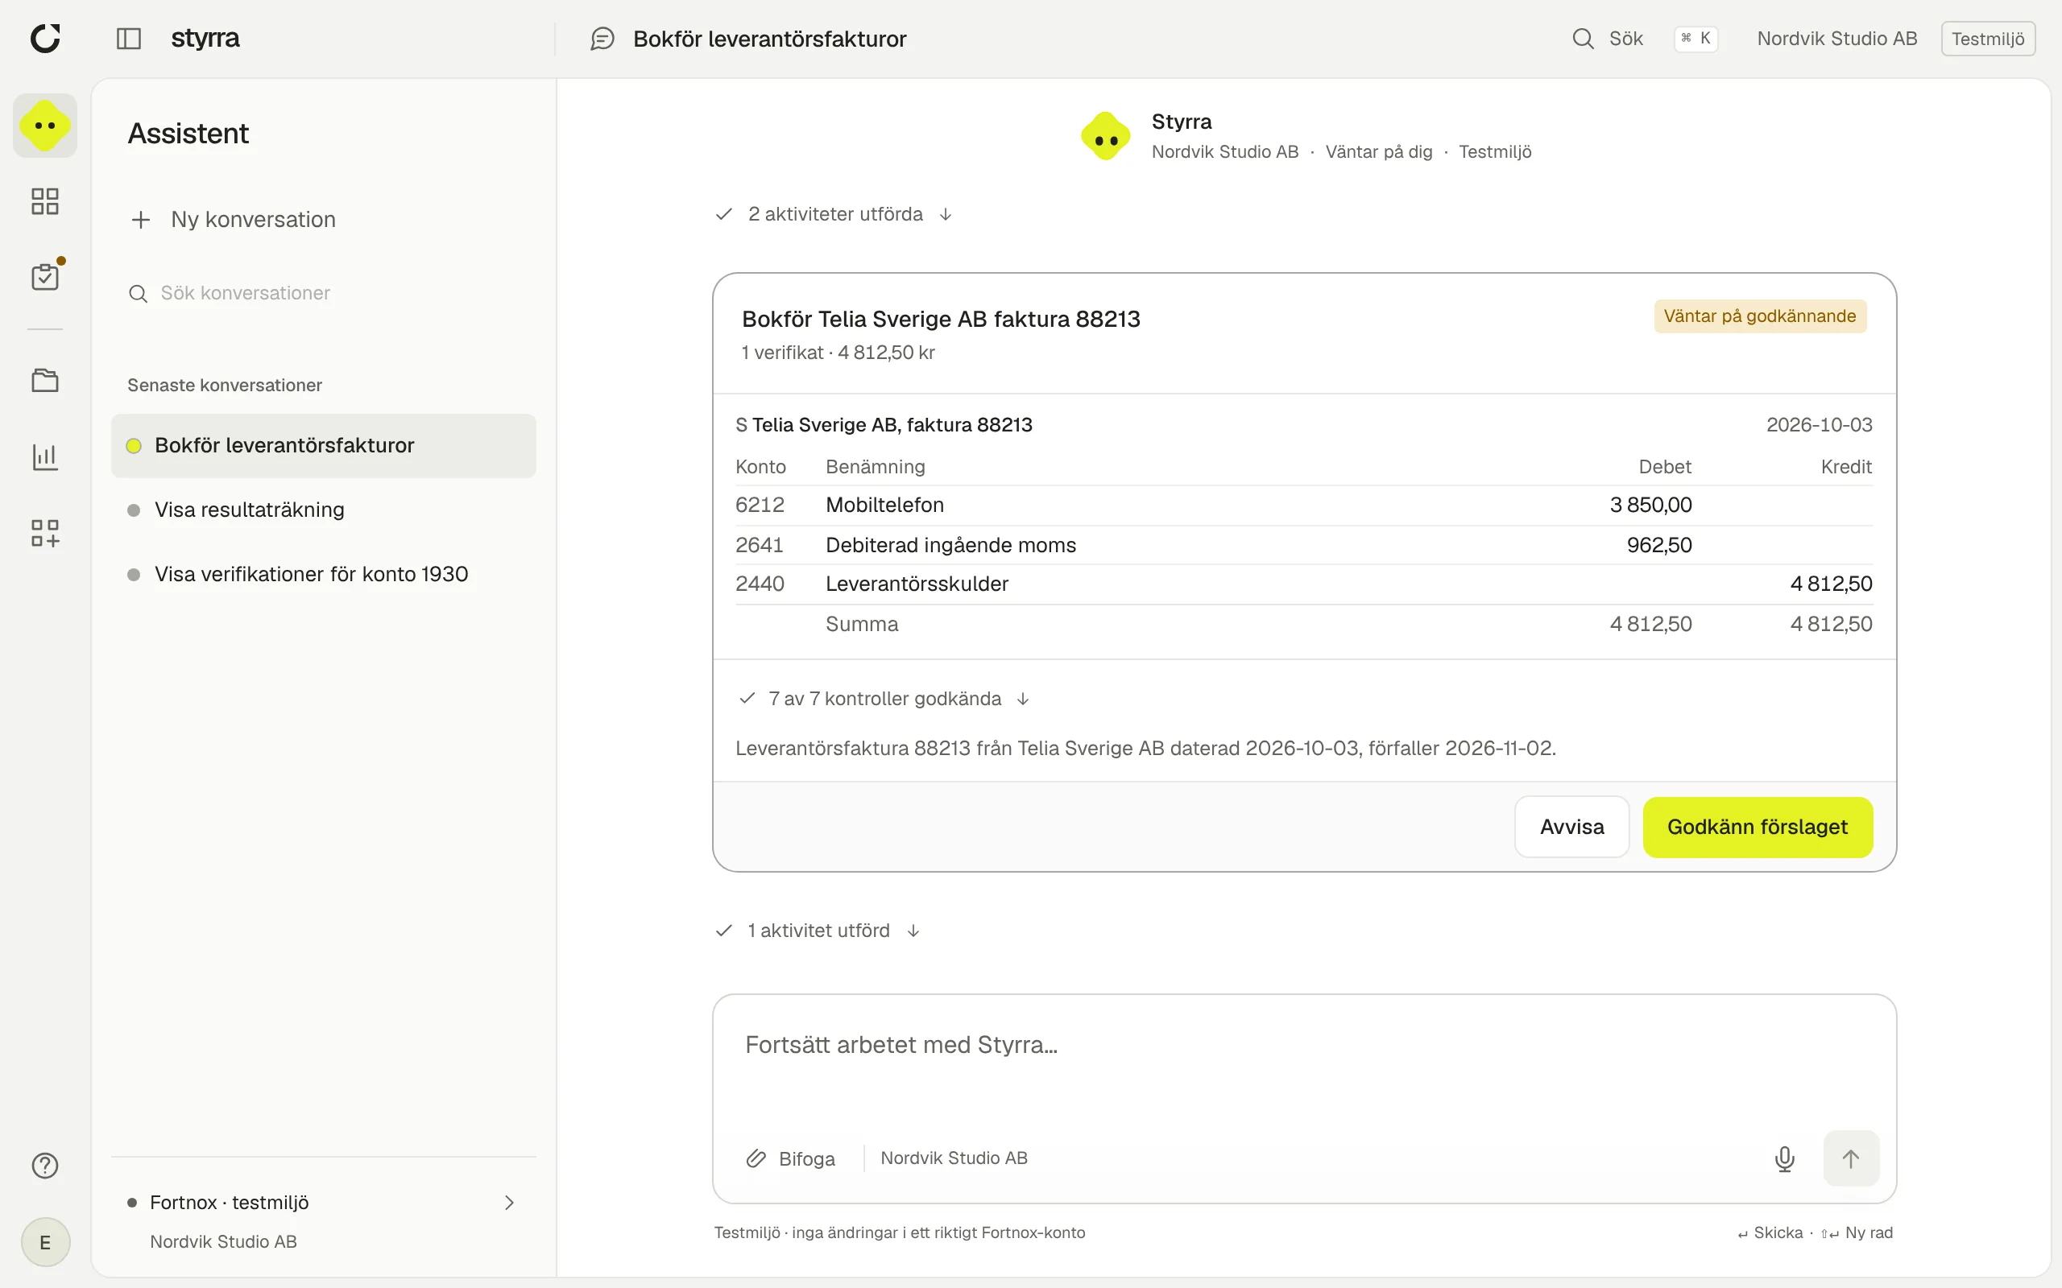
Task: Open the Assistent icon in sidebar
Action: pyautogui.click(x=45, y=126)
